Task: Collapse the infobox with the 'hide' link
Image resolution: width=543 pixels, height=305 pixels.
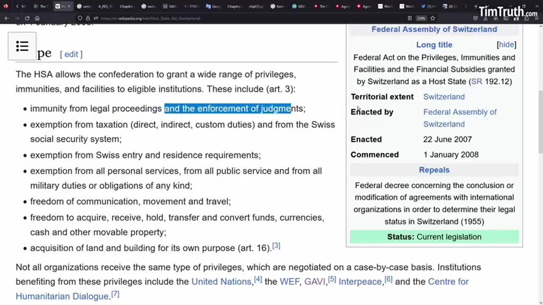Action: [x=507, y=44]
